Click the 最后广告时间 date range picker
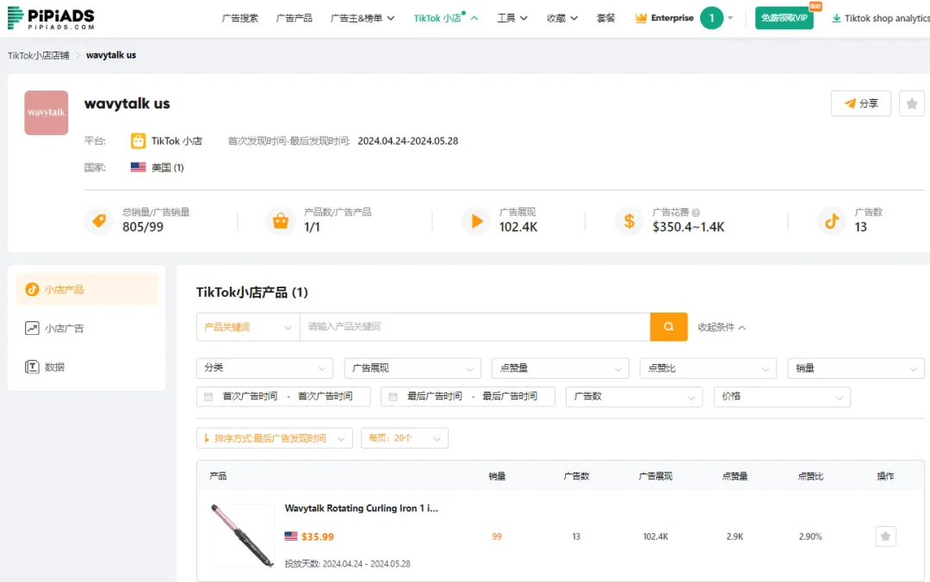 coord(468,396)
